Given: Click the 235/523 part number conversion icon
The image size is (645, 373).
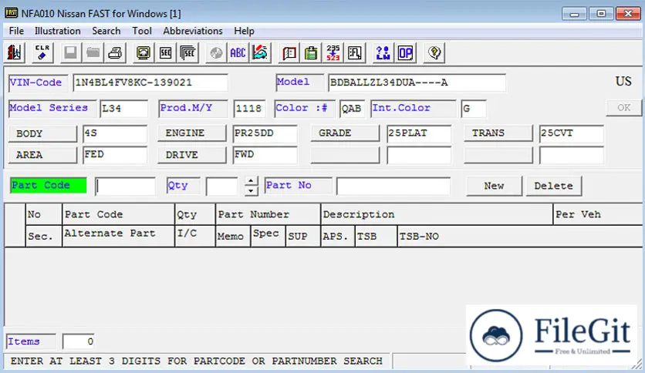Looking at the screenshot, I should pyautogui.click(x=333, y=52).
